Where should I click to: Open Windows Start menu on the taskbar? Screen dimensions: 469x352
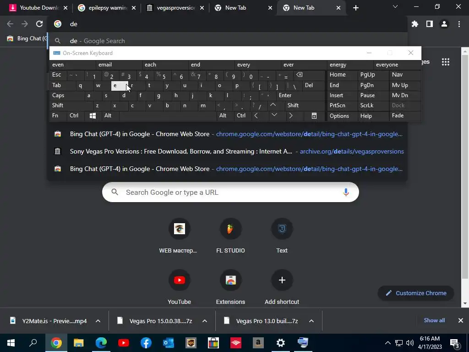click(x=11, y=343)
